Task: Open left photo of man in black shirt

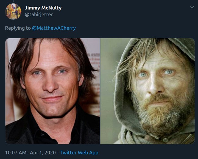Action: [x=52, y=91]
